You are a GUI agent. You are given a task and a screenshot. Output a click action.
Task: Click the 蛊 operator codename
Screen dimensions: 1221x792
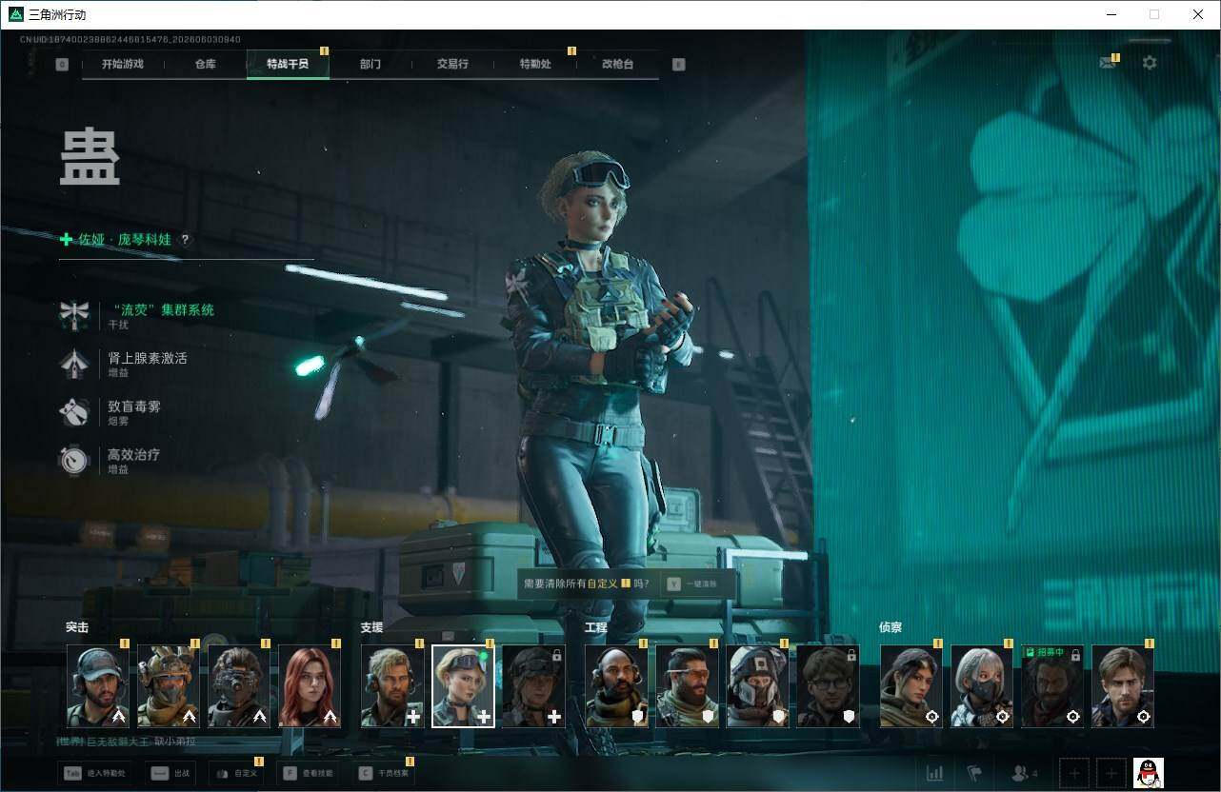90,157
